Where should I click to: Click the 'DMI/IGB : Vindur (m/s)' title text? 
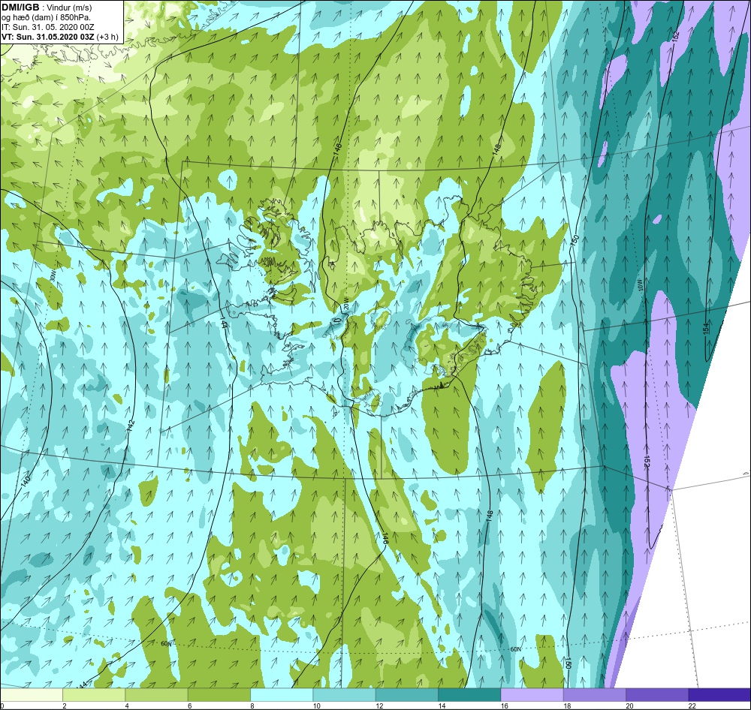47,8
